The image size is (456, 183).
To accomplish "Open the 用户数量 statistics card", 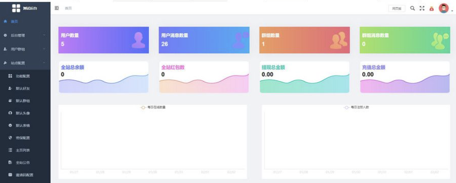I will pyautogui.click(x=104, y=40).
